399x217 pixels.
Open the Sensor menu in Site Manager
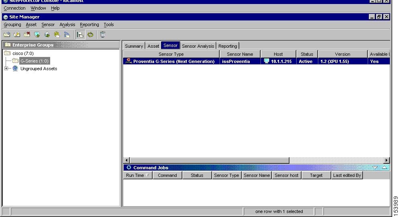(48, 25)
